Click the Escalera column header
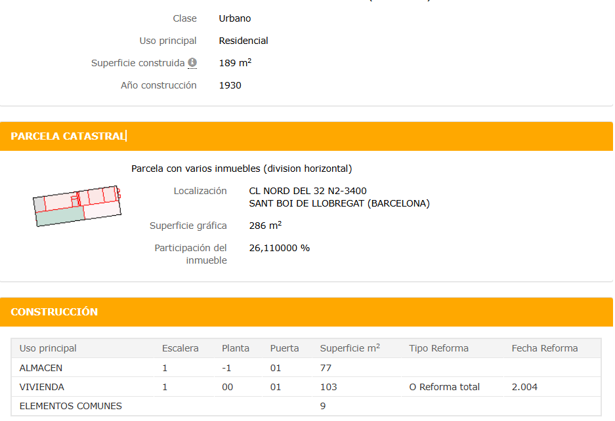This screenshot has height=421, width=615. (x=180, y=348)
